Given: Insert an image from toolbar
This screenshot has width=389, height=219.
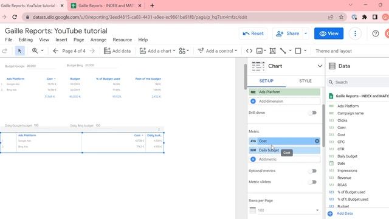Looking at the screenshot, I should click(260, 51).
